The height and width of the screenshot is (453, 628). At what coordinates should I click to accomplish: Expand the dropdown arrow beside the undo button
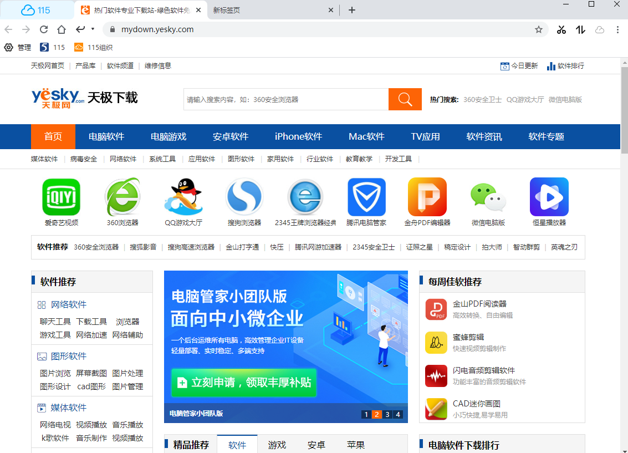(93, 29)
